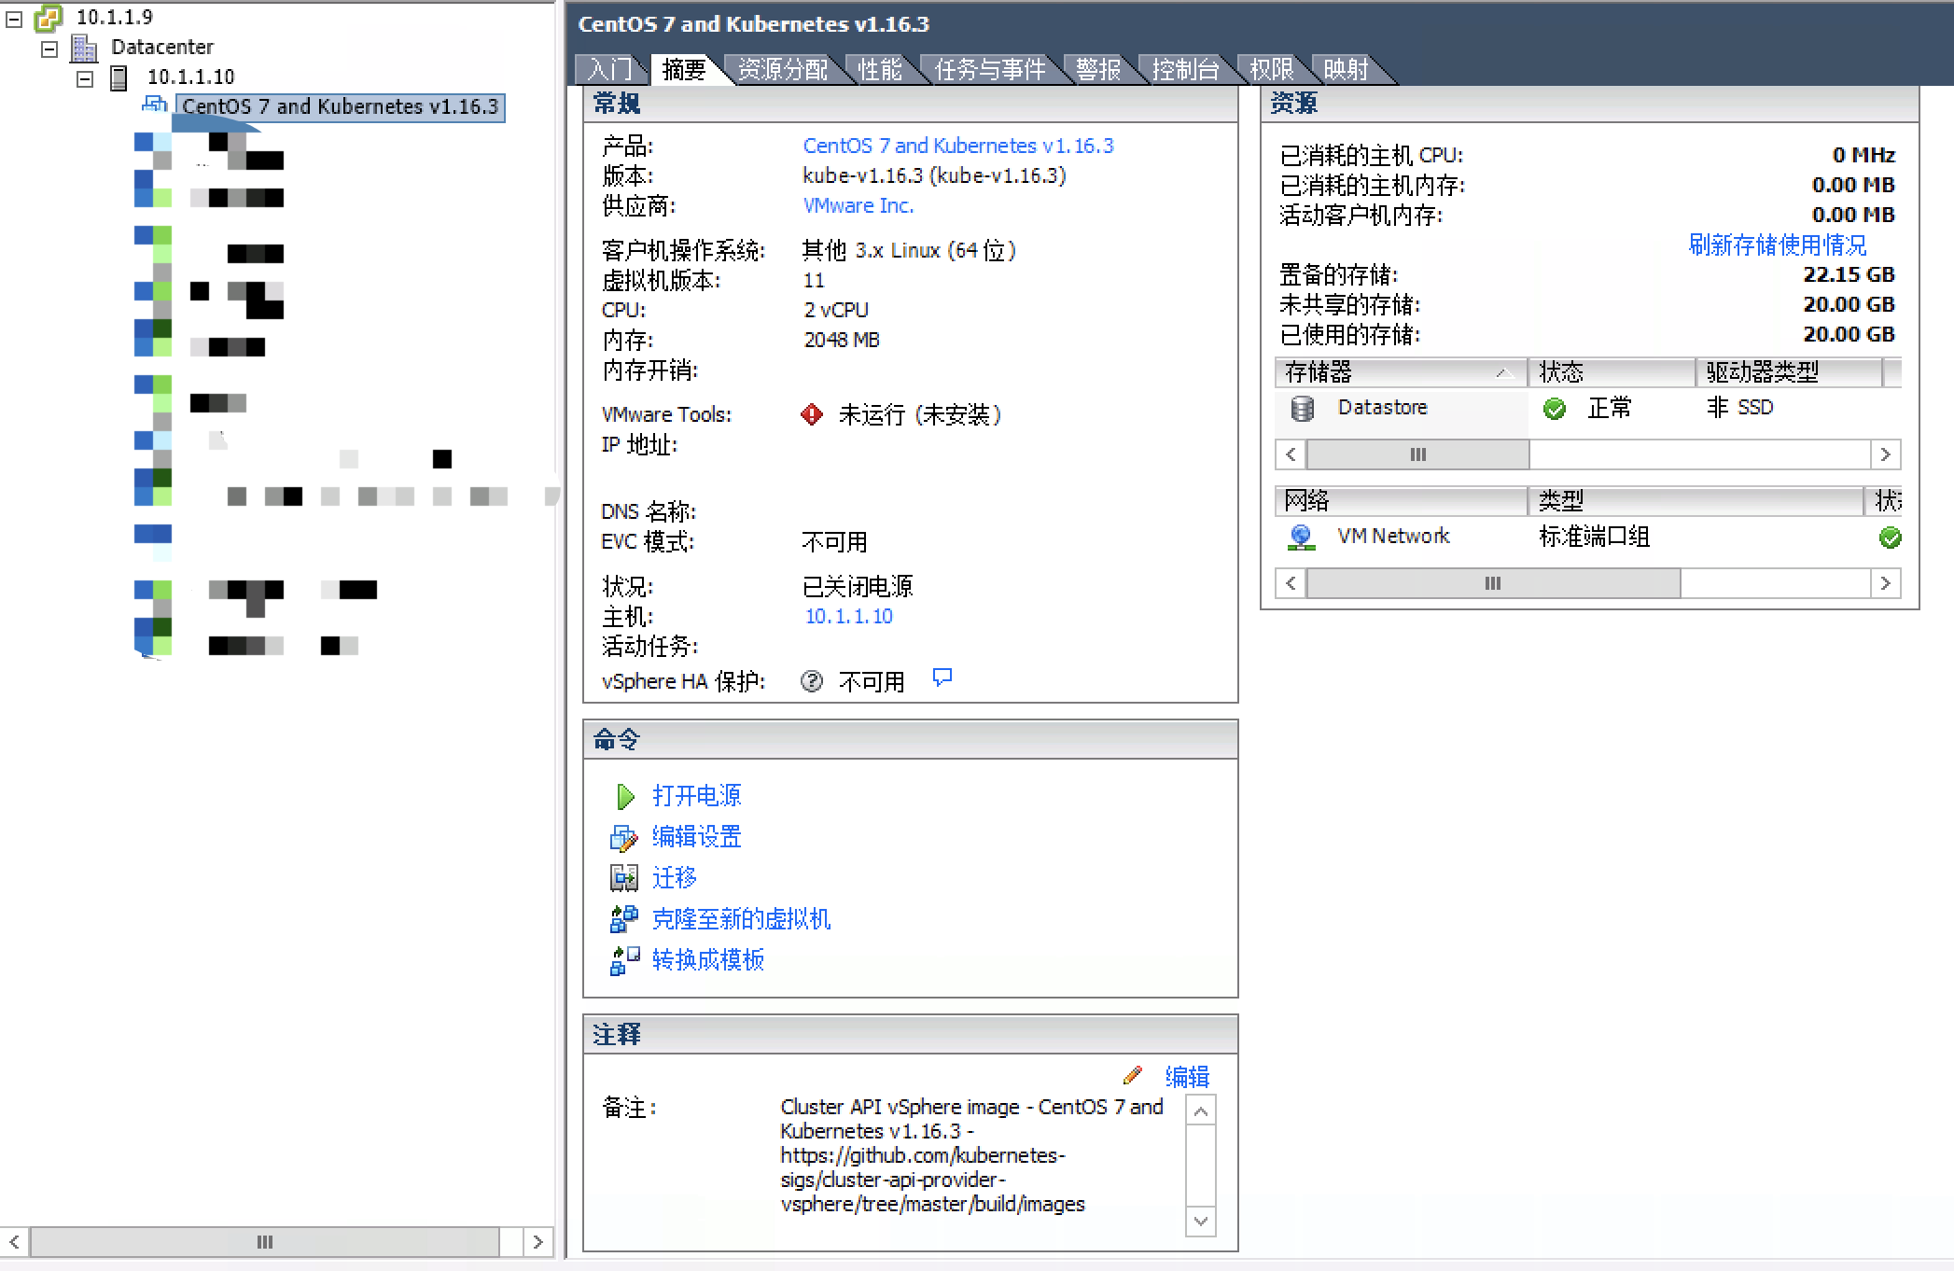Click right arrow of network list scrollbar
The image size is (1954, 1271).
point(1885,583)
